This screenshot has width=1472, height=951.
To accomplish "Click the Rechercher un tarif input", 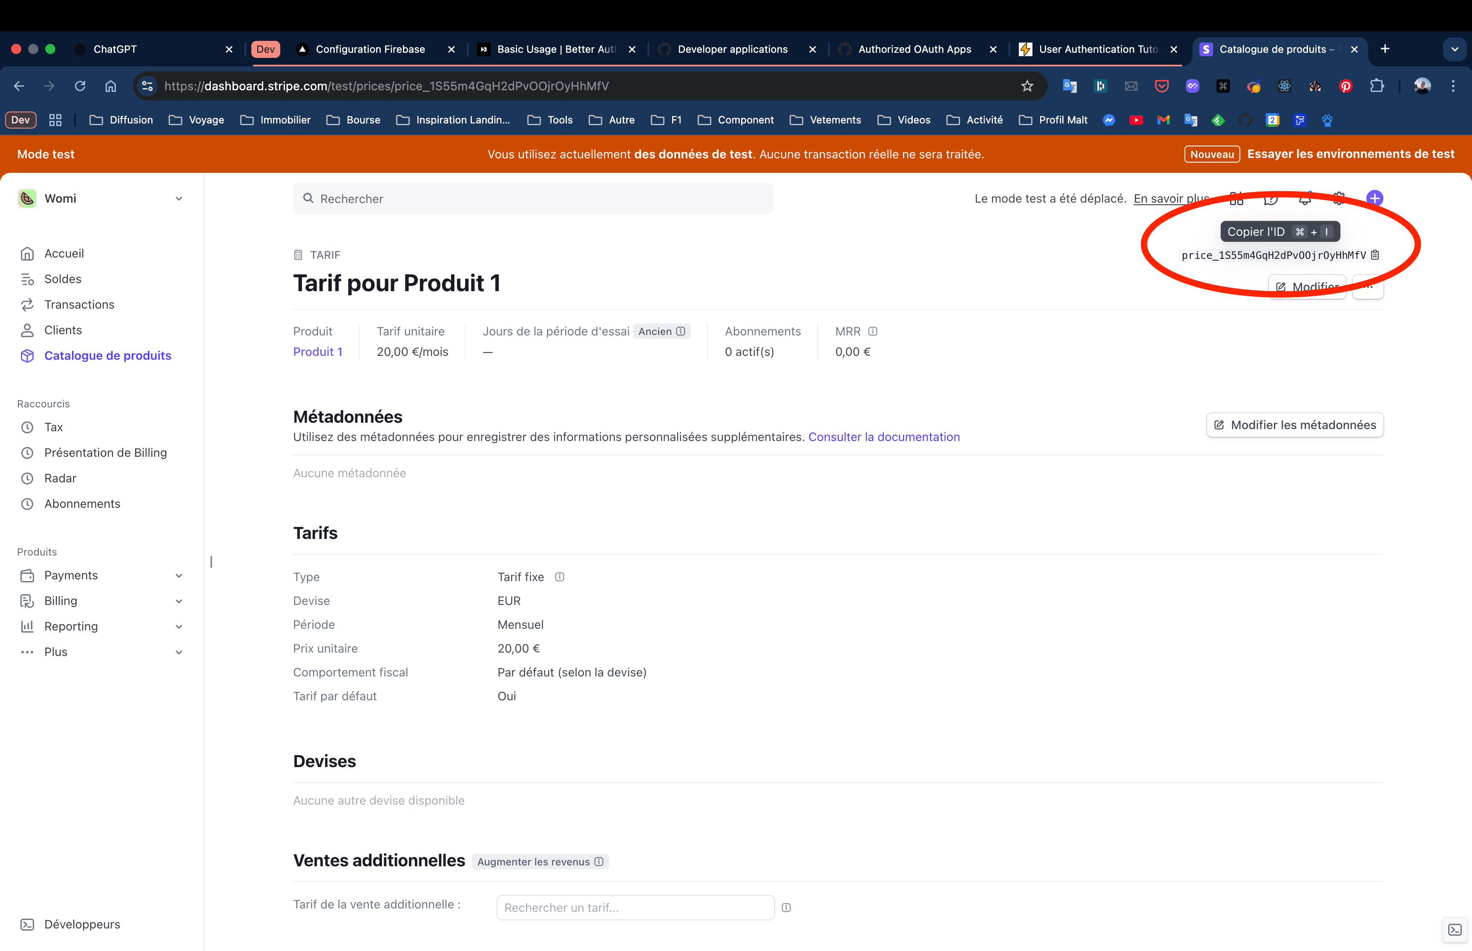I will 635,907.
